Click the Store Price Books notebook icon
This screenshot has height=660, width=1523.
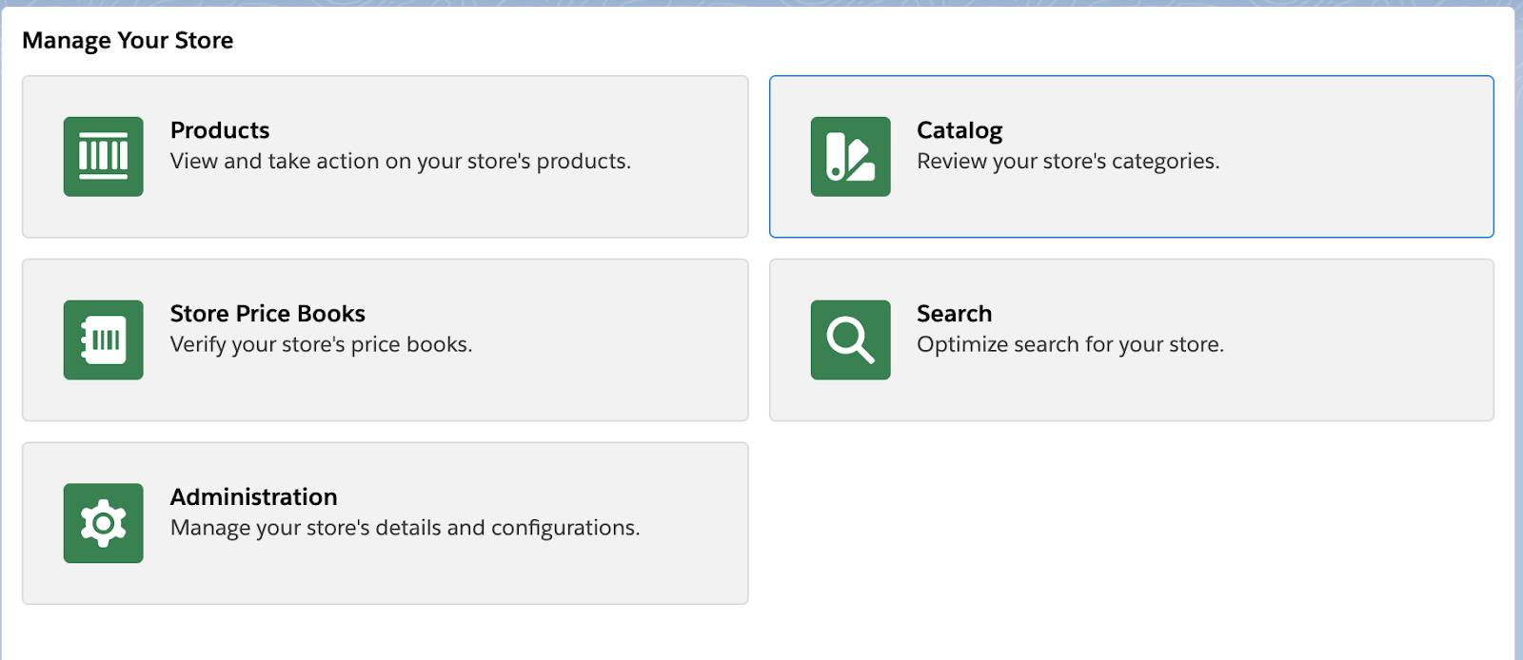103,340
